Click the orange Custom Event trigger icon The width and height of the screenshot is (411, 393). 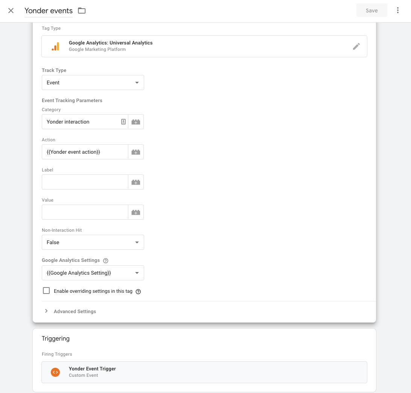click(x=55, y=372)
